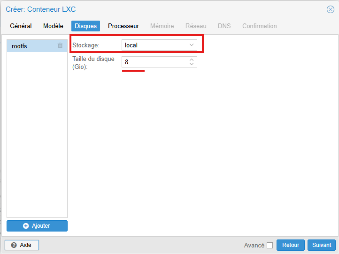This screenshot has height=254, width=339.
Task: Click the Retour button
Action: tap(291, 245)
